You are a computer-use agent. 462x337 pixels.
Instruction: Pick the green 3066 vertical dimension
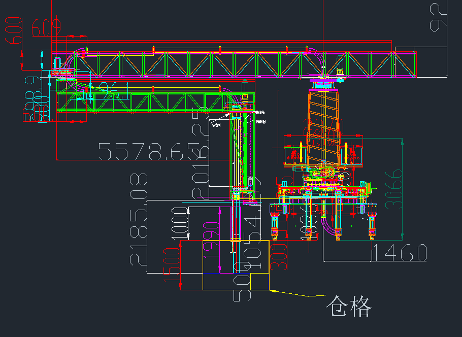(394, 189)
